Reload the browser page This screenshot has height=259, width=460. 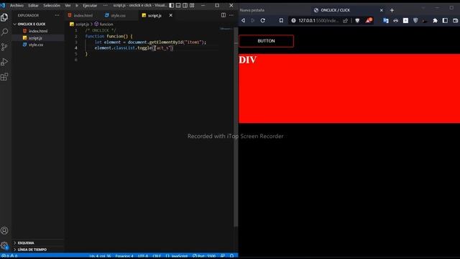pyautogui.click(x=263, y=20)
